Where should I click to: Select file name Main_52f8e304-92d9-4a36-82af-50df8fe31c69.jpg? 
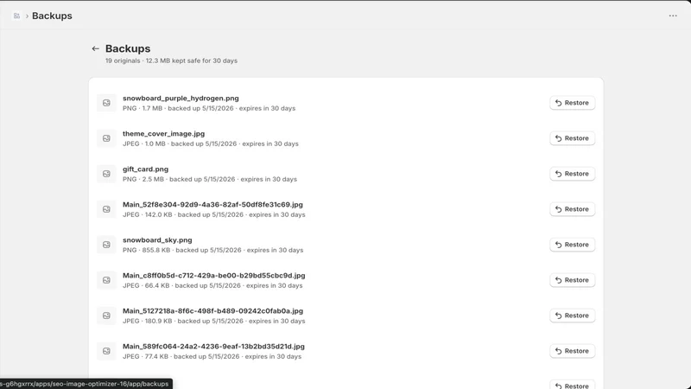(212, 205)
